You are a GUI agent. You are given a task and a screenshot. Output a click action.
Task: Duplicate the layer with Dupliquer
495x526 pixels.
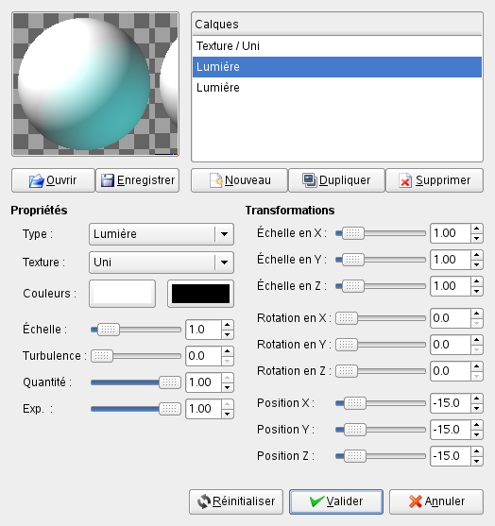[336, 180]
